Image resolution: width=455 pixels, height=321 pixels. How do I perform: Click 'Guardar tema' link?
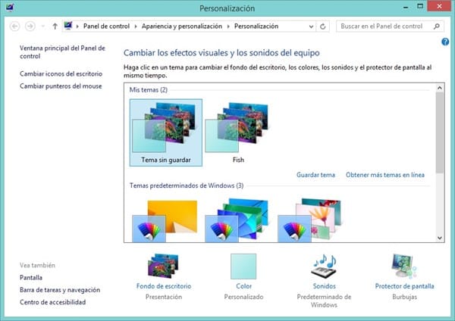pos(315,175)
